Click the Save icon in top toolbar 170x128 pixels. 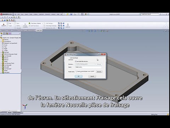[71, 14]
